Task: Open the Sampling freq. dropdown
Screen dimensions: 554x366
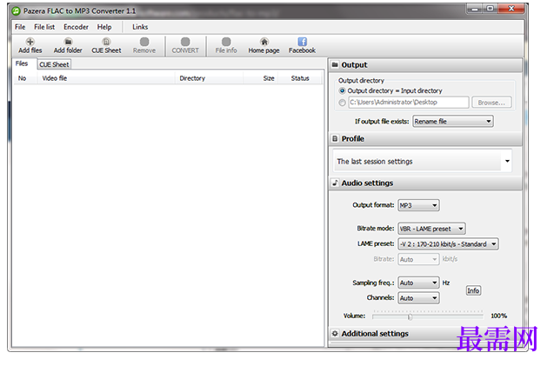Action: pos(418,283)
